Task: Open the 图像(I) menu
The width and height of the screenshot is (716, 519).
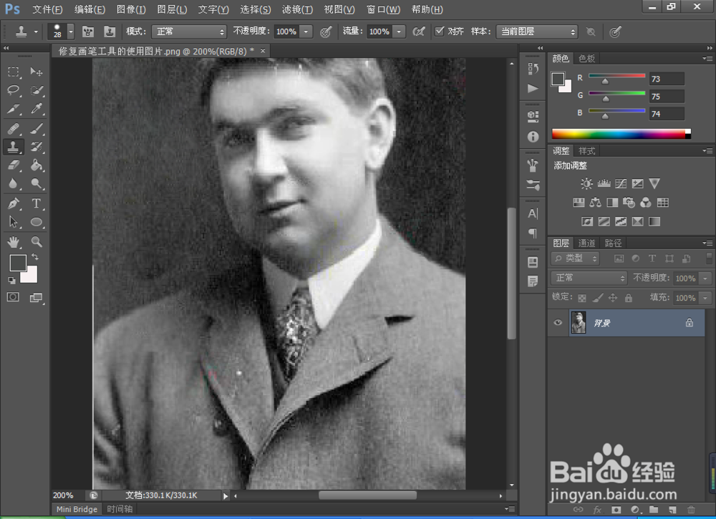Action: [131, 9]
